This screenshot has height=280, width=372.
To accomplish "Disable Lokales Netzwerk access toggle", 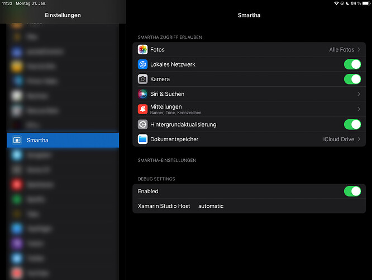I will [x=352, y=64].
